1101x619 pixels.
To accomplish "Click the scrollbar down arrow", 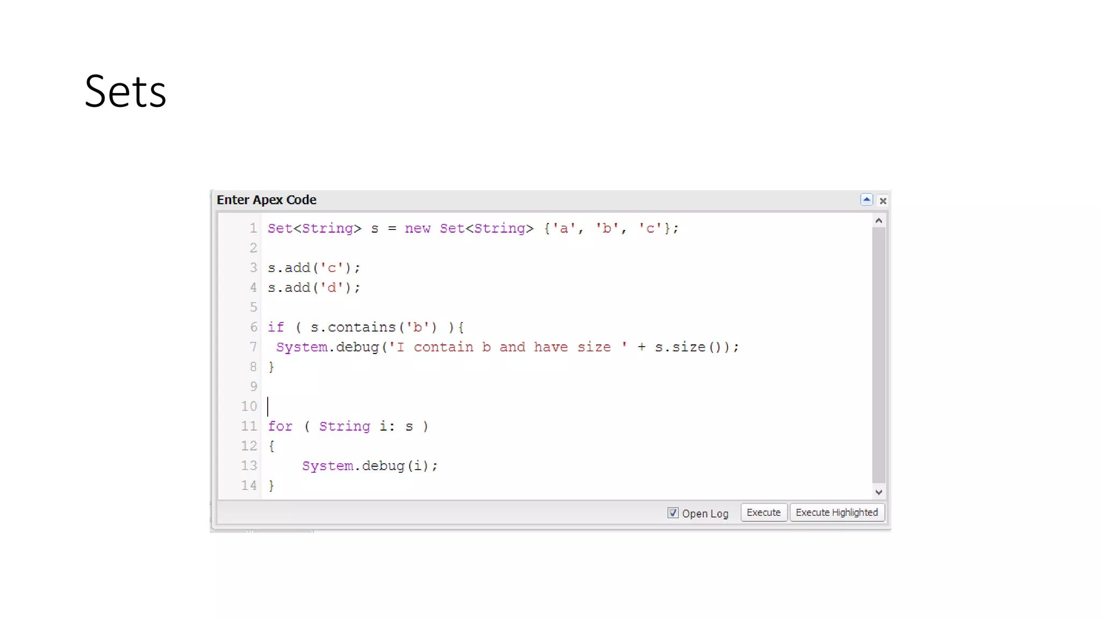I will click(x=878, y=492).
